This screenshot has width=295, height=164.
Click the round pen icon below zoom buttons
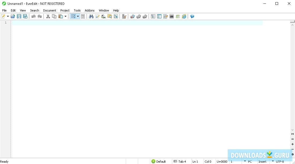click(293, 154)
